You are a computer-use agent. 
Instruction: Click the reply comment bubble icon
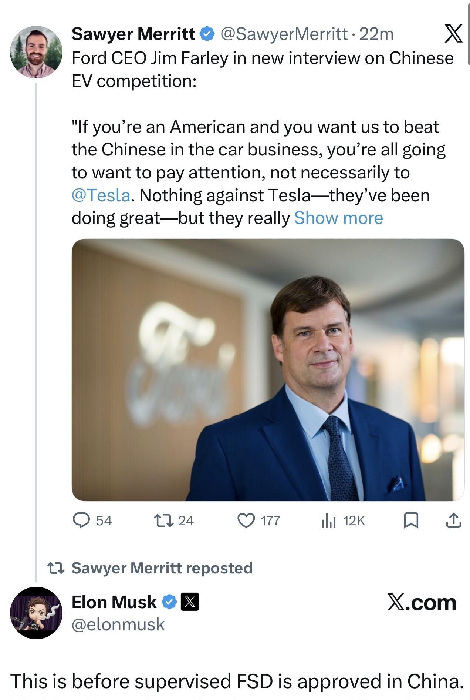pyautogui.click(x=81, y=520)
